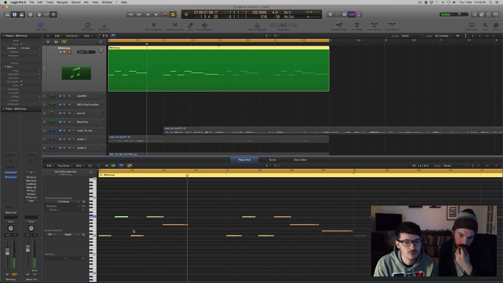Switch to the Score tab
The image size is (503, 283).
tap(272, 160)
